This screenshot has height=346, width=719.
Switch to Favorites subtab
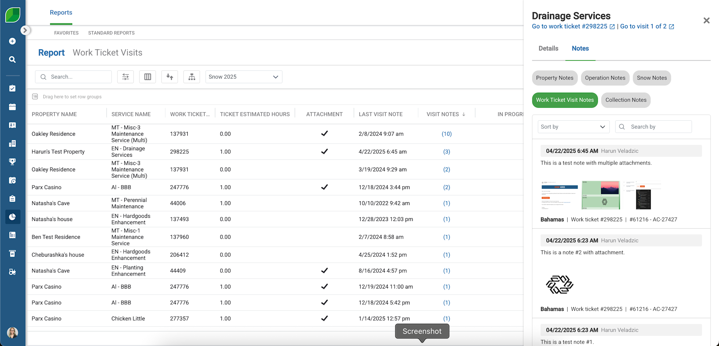[x=67, y=33]
